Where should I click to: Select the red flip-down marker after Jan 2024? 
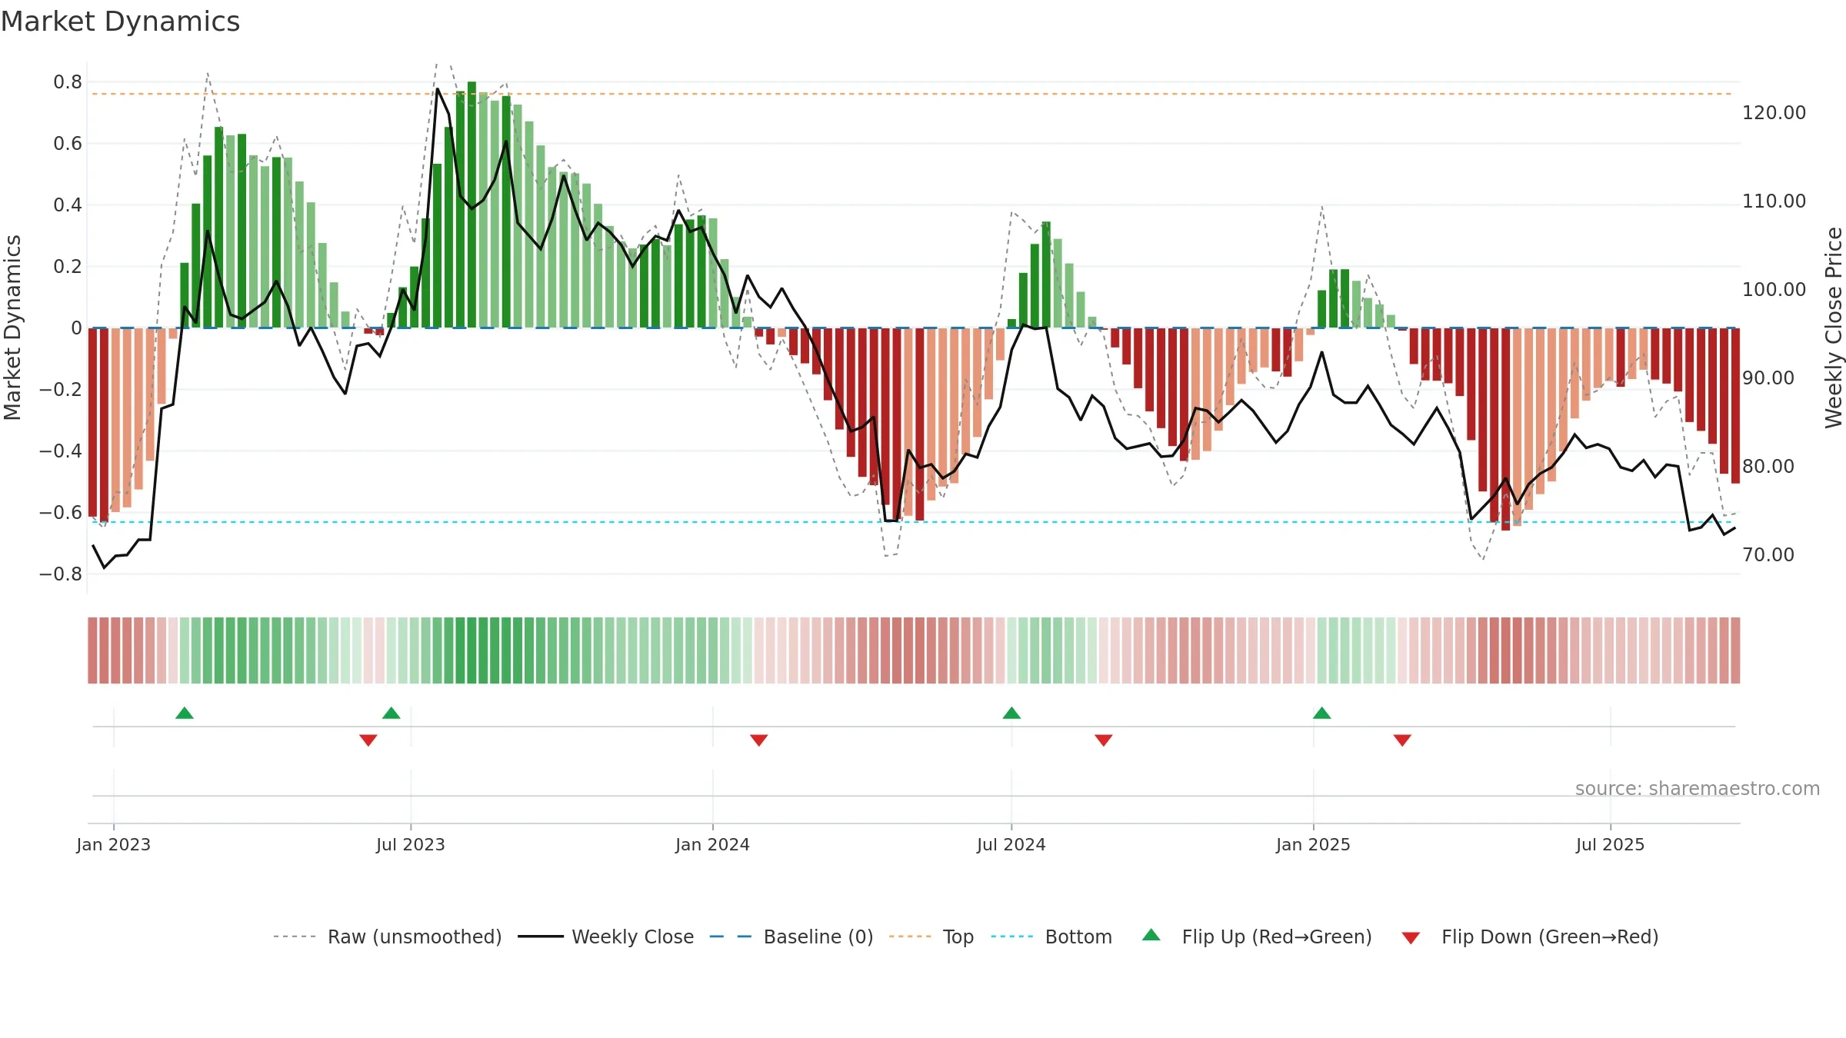click(759, 740)
